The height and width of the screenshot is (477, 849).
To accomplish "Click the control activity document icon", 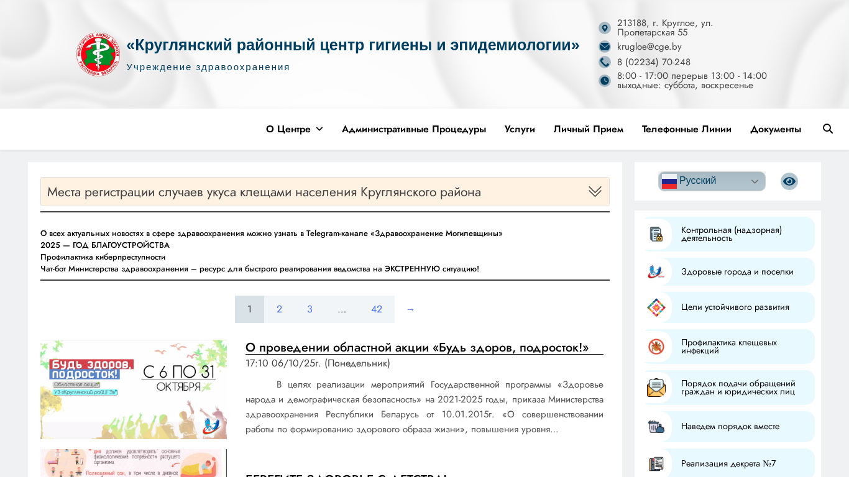I will point(656,234).
